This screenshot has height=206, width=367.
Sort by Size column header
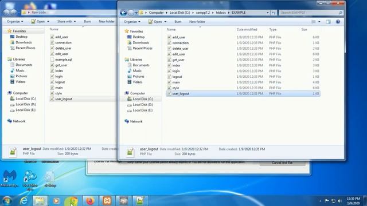(304, 30)
